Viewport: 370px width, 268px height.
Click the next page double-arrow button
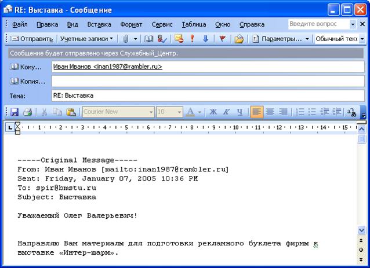tap(361, 260)
